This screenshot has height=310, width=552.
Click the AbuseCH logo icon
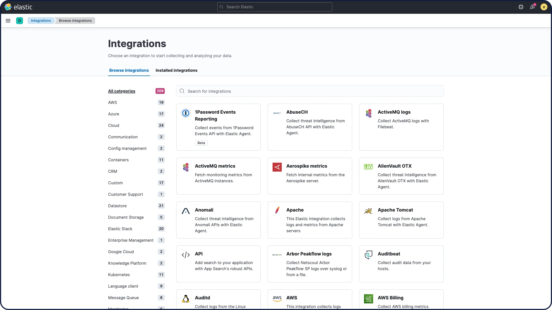277,113
